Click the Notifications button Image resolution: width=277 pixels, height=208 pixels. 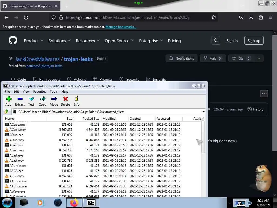[x=182, y=58]
